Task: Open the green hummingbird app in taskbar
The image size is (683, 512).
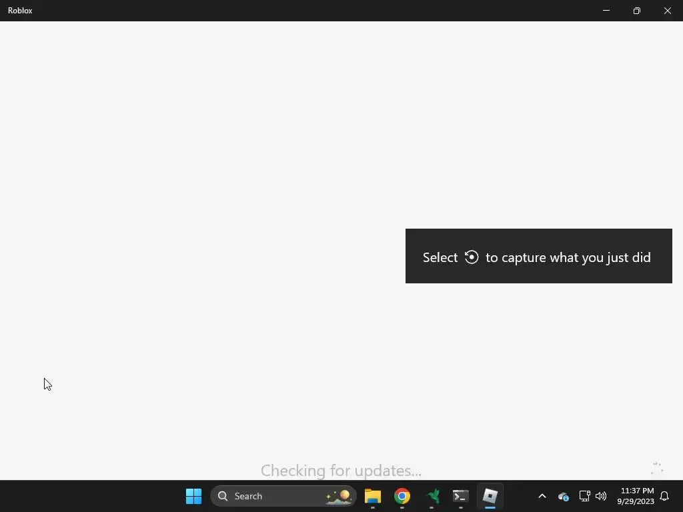Action: 432,496
